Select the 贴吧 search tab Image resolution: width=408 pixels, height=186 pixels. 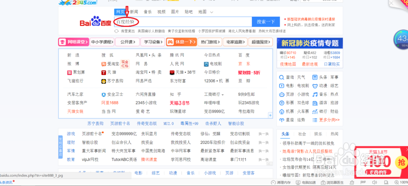[x=188, y=12]
